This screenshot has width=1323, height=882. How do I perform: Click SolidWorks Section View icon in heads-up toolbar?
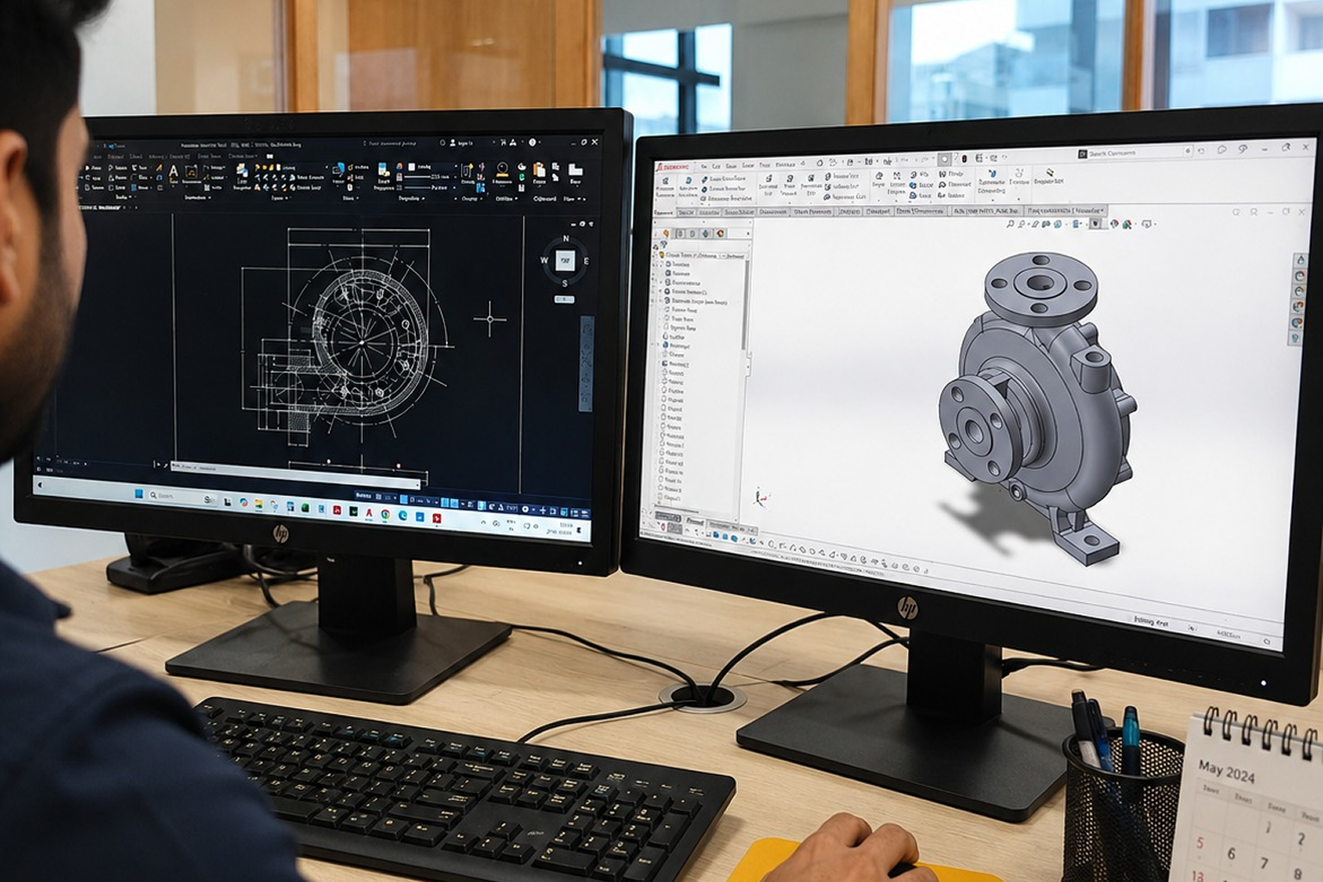[1045, 224]
